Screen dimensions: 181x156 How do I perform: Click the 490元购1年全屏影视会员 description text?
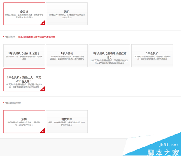[x=24, y=86]
